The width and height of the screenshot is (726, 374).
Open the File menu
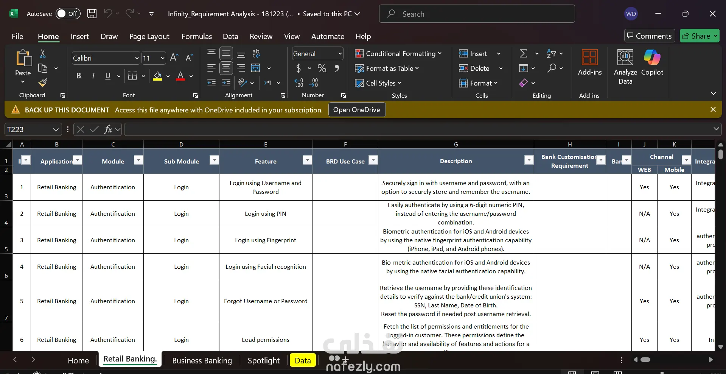click(x=17, y=36)
